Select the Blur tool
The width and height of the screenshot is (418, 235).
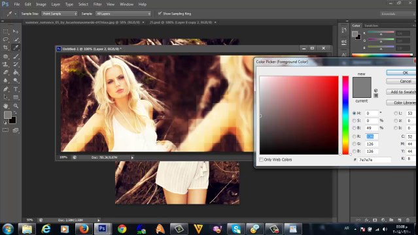pos(5,80)
